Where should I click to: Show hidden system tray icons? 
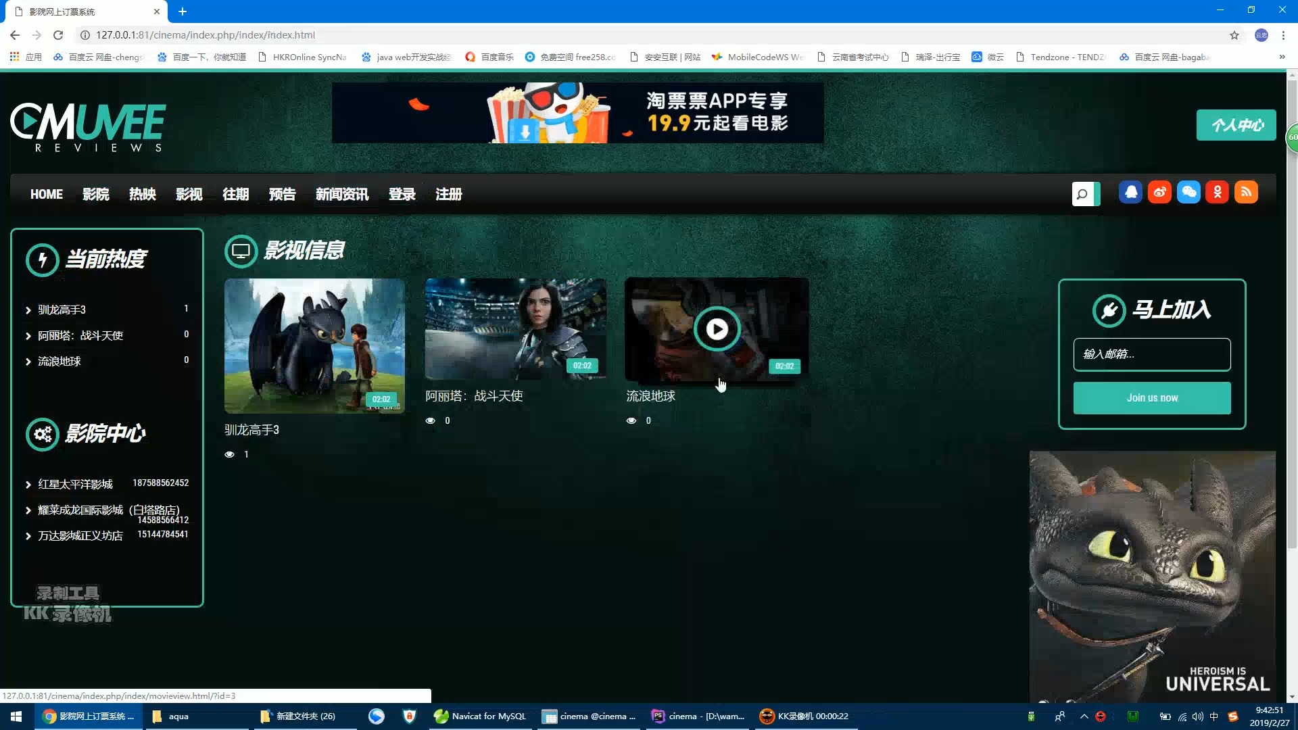(x=1084, y=716)
